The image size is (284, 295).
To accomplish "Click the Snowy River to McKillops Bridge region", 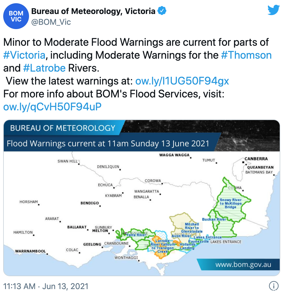I will pyautogui.click(x=231, y=203).
